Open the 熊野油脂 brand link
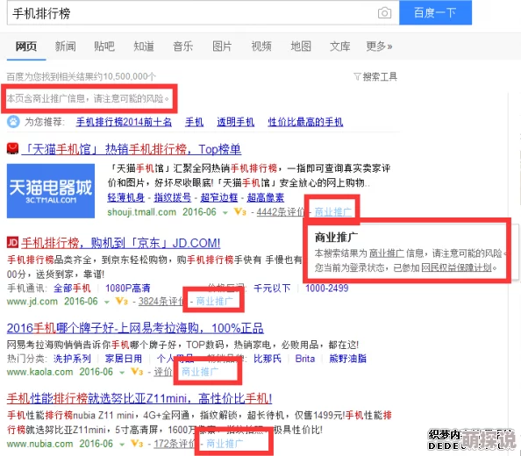Image resolution: width=521 pixels, height=456 pixels. tap(347, 359)
